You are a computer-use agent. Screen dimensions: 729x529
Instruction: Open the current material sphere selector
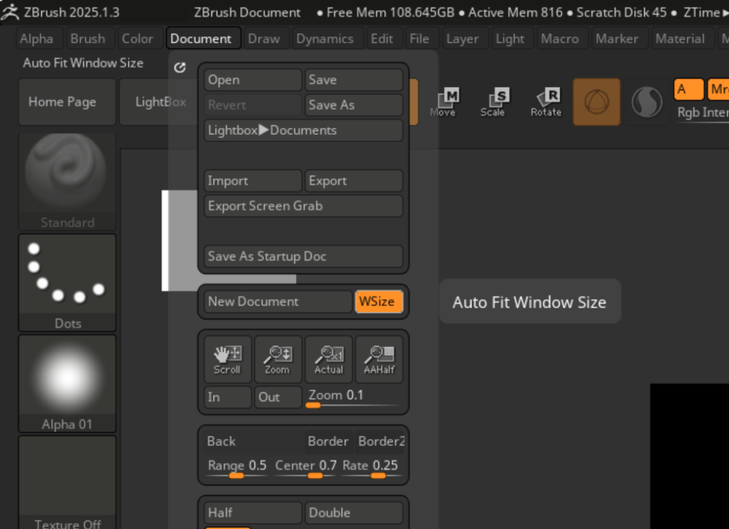pos(647,102)
